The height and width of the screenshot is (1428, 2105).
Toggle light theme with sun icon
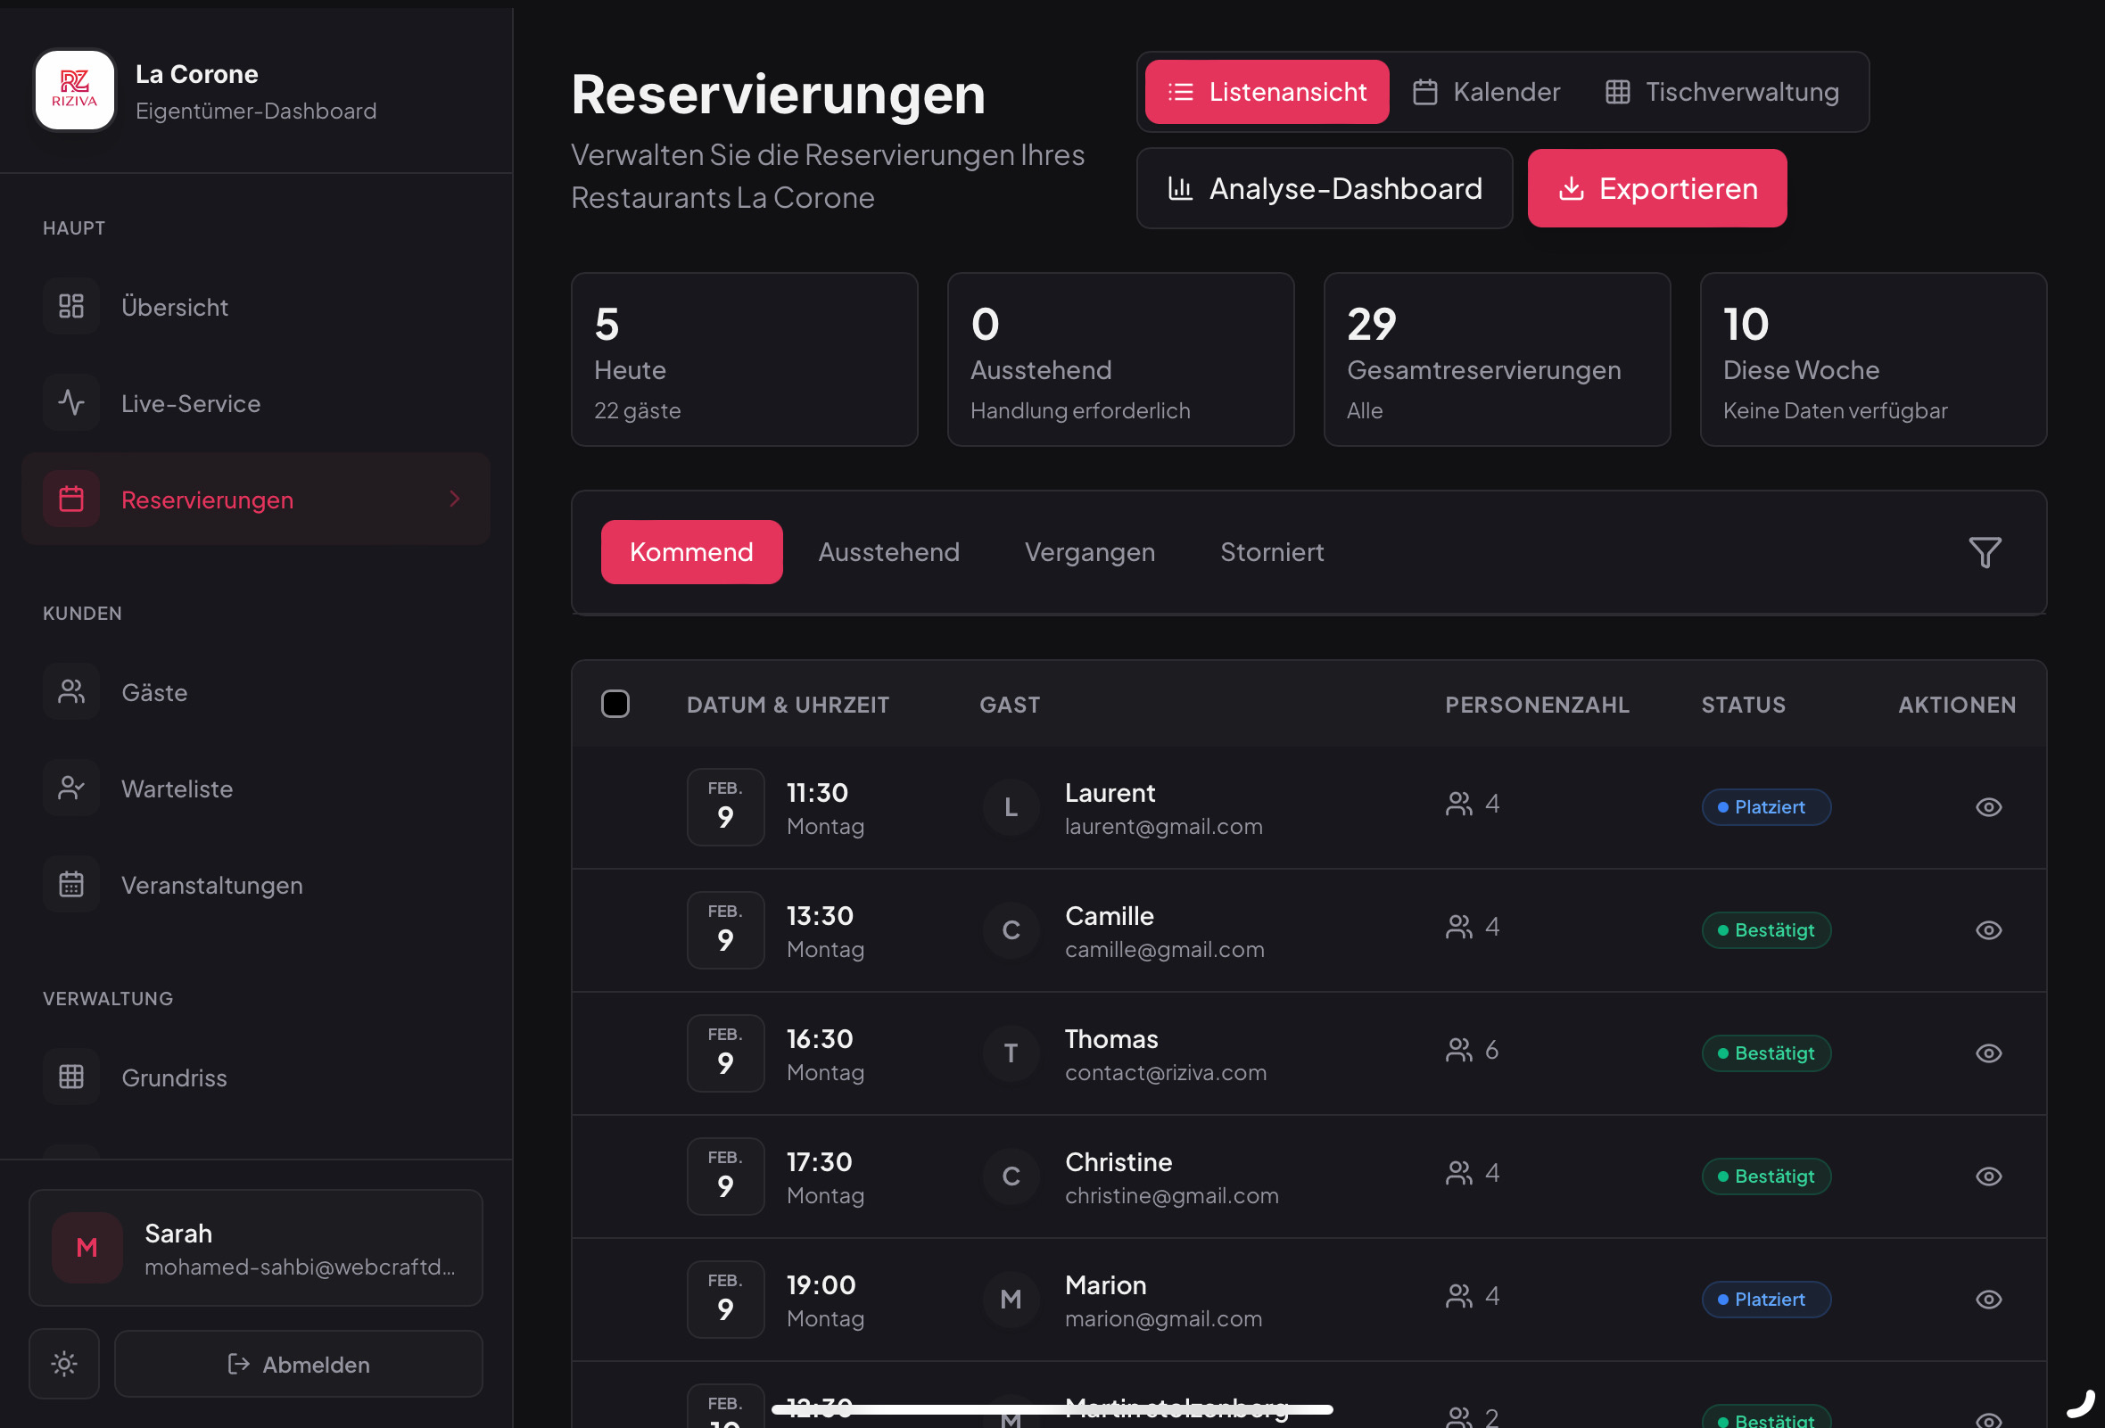[x=64, y=1363]
